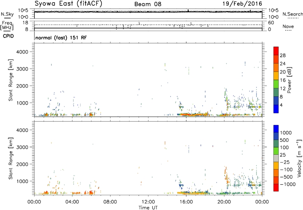This screenshot has width=303, height=210.
Task: Pick the red top segment of power colorbar
Action: click(276, 51)
